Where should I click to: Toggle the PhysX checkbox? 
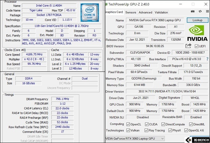pyautogui.click(x=170, y=130)
